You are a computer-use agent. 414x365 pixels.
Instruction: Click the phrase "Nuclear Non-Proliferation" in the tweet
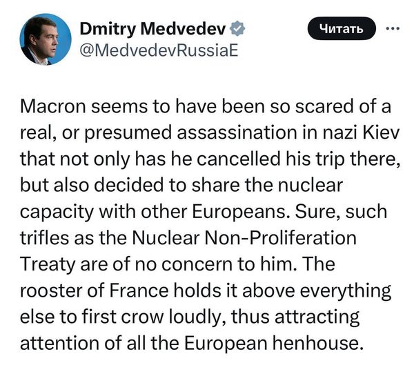coord(244,238)
